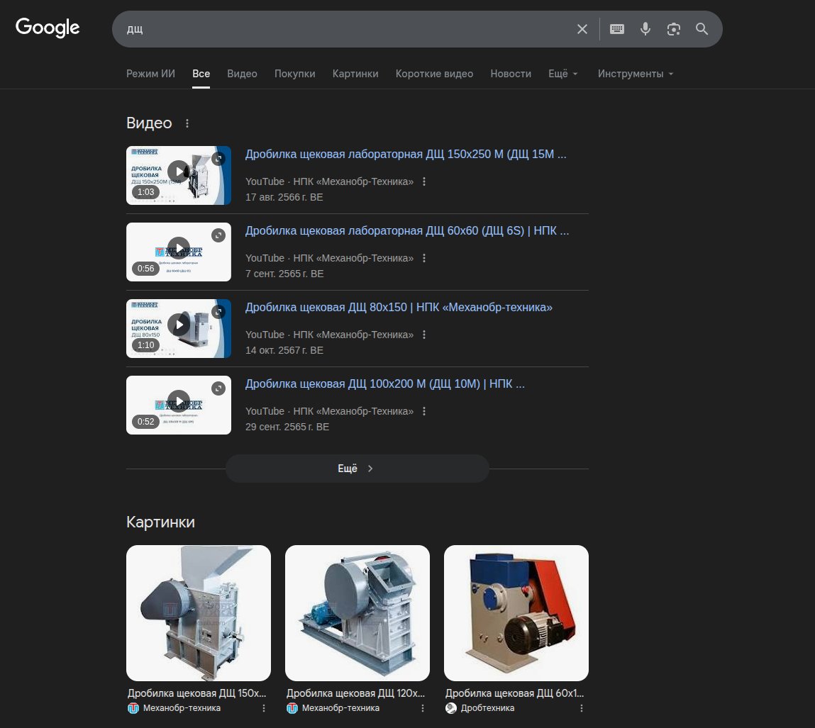Click date text '17 авг. 2566 г. BE'
The width and height of the screenshot is (815, 728).
click(x=284, y=197)
